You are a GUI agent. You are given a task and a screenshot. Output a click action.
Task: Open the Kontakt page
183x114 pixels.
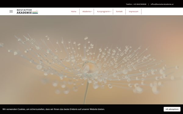click(x=119, y=12)
